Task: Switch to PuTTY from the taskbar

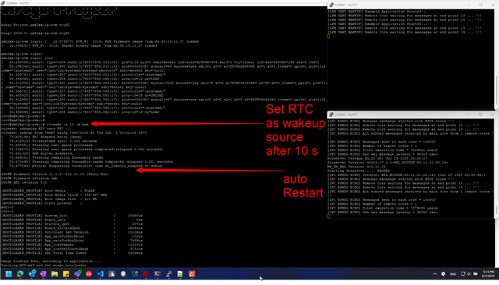Action: pyautogui.click(x=169, y=274)
